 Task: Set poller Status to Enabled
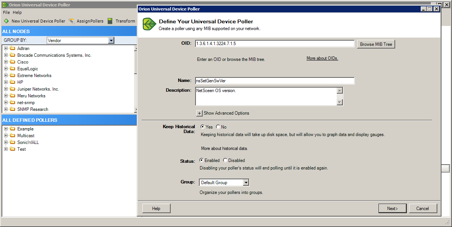pyautogui.click(x=202, y=160)
